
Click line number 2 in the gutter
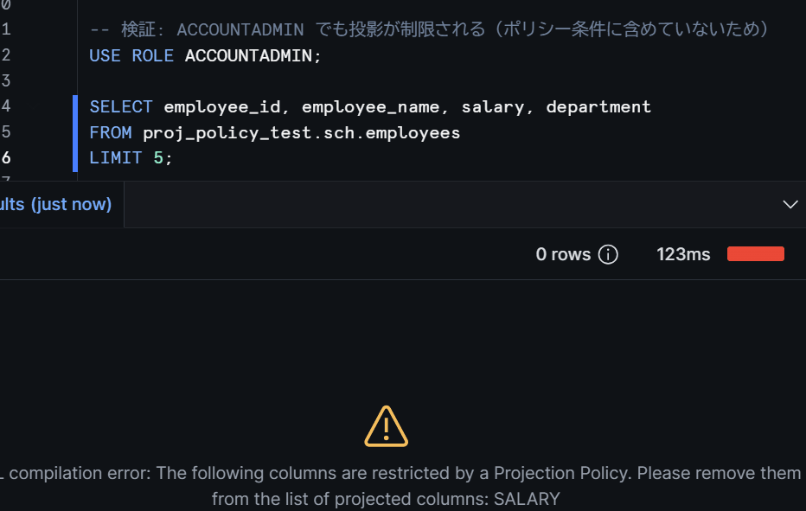pos(6,54)
